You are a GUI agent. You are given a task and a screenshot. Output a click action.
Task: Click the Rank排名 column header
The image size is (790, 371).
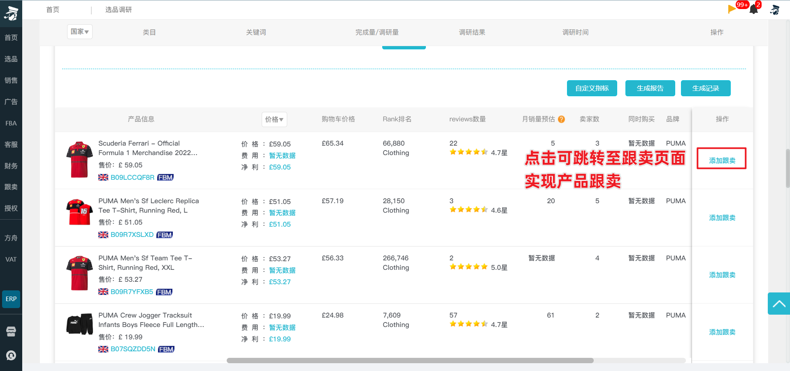(x=397, y=119)
